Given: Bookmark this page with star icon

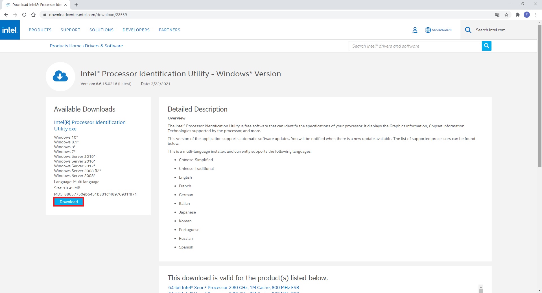Looking at the screenshot, I should tap(506, 15).
